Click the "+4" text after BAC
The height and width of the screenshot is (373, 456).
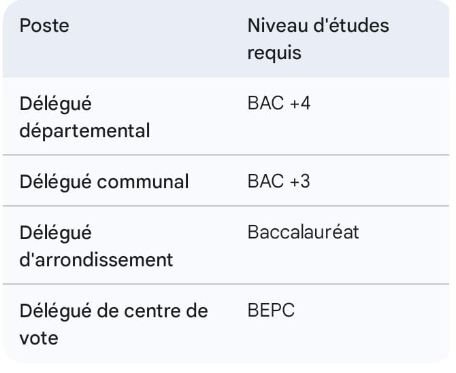click(x=299, y=104)
